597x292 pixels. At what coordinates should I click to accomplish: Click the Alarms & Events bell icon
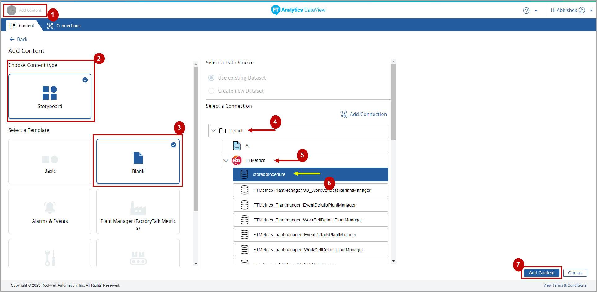pyautogui.click(x=50, y=207)
